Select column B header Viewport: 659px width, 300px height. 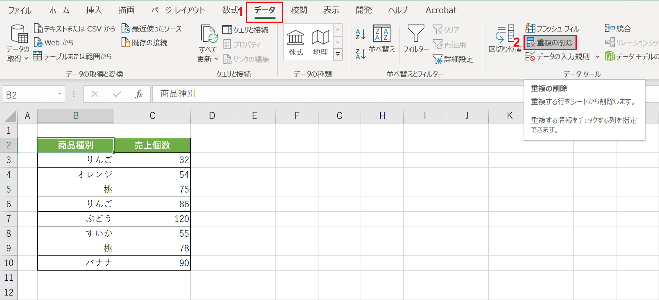[x=76, y=116]
